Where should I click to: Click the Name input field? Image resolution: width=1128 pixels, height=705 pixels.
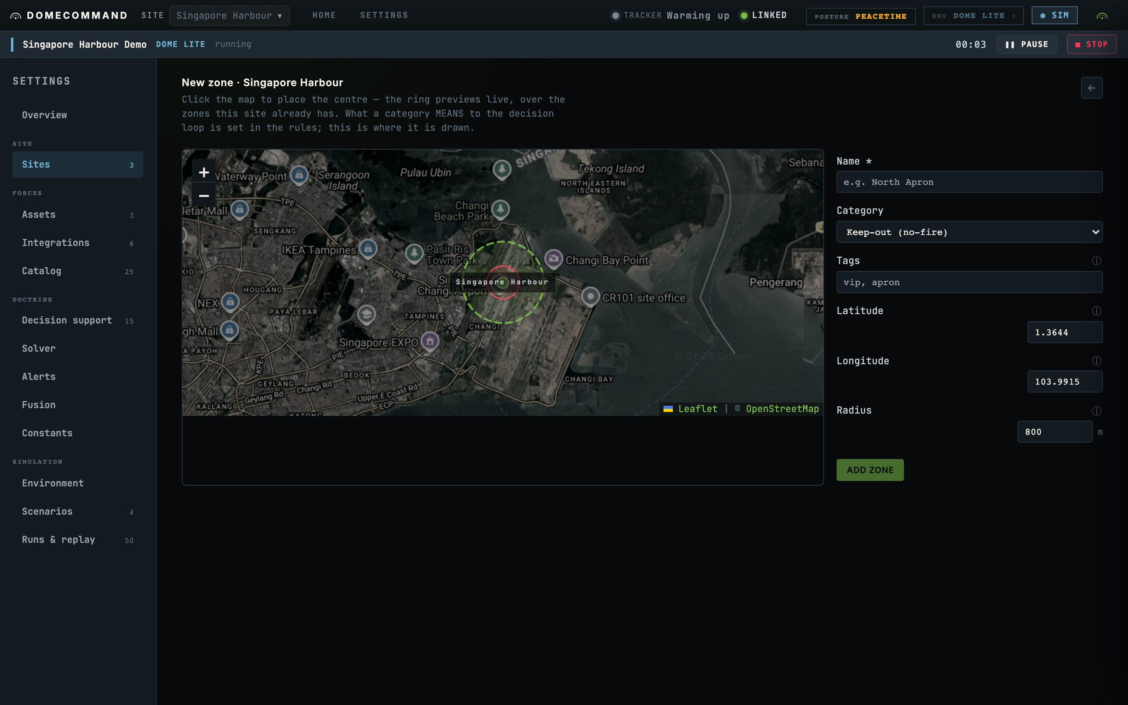(x=969, y=182)
